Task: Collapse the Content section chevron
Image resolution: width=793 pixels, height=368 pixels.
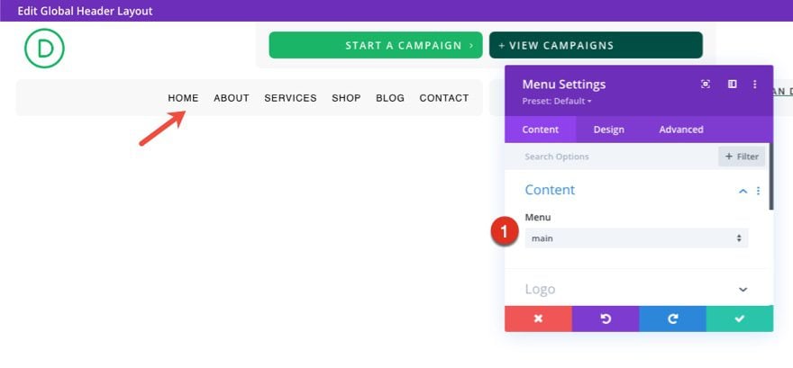Action: [743, 191]
